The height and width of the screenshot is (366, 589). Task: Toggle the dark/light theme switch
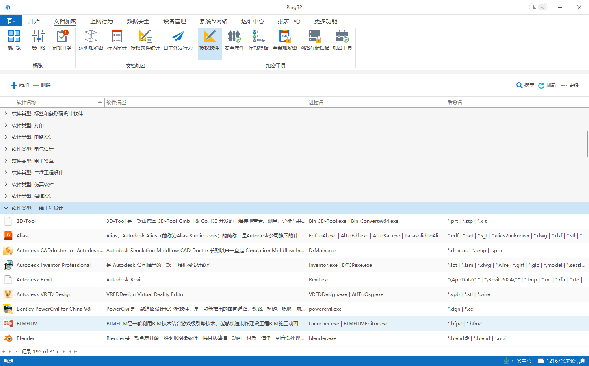pyautogui.click(x=538, y=7)
